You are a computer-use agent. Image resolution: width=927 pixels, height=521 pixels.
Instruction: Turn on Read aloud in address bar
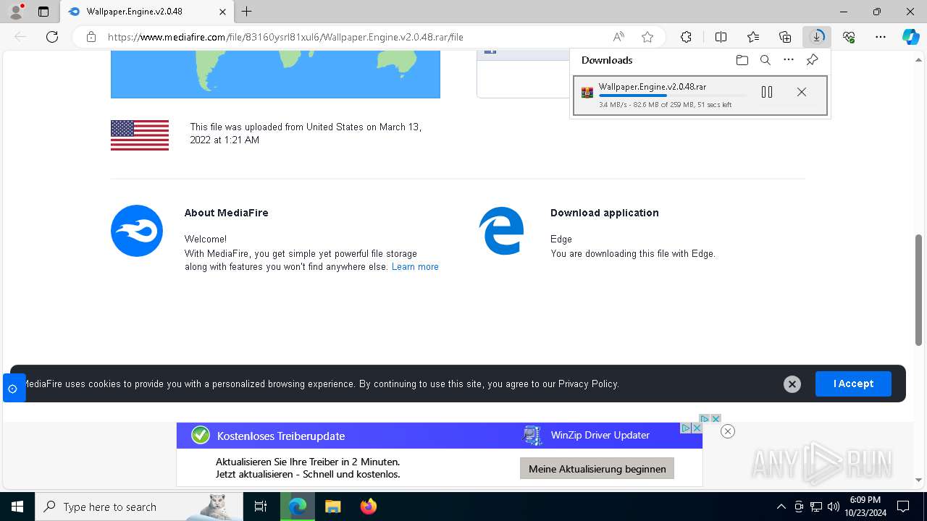pos(618,37)
